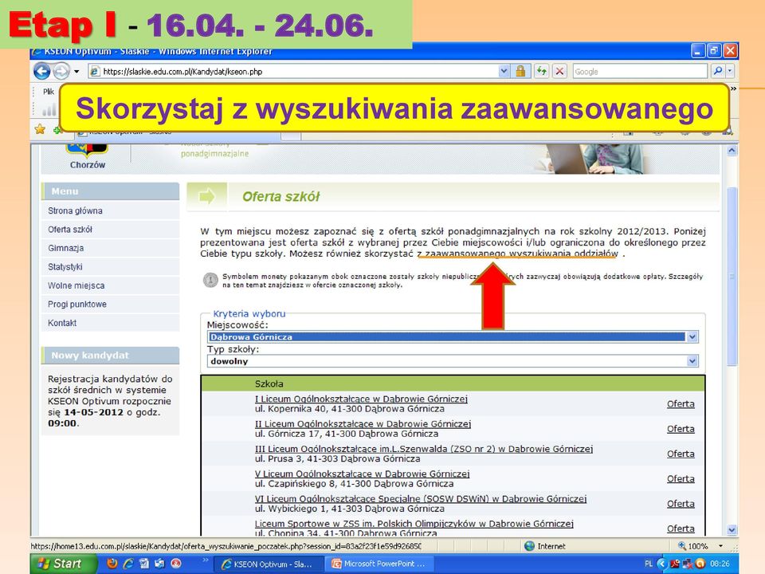Open the security padlock report icon
765x574 pixels.
coord(520,71)
